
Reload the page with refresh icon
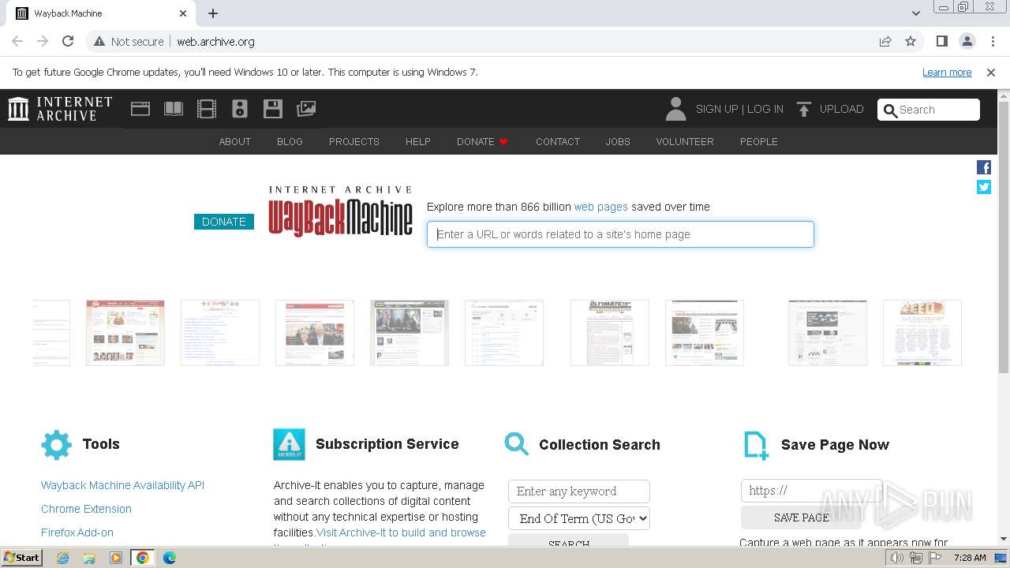coord(68,41)
